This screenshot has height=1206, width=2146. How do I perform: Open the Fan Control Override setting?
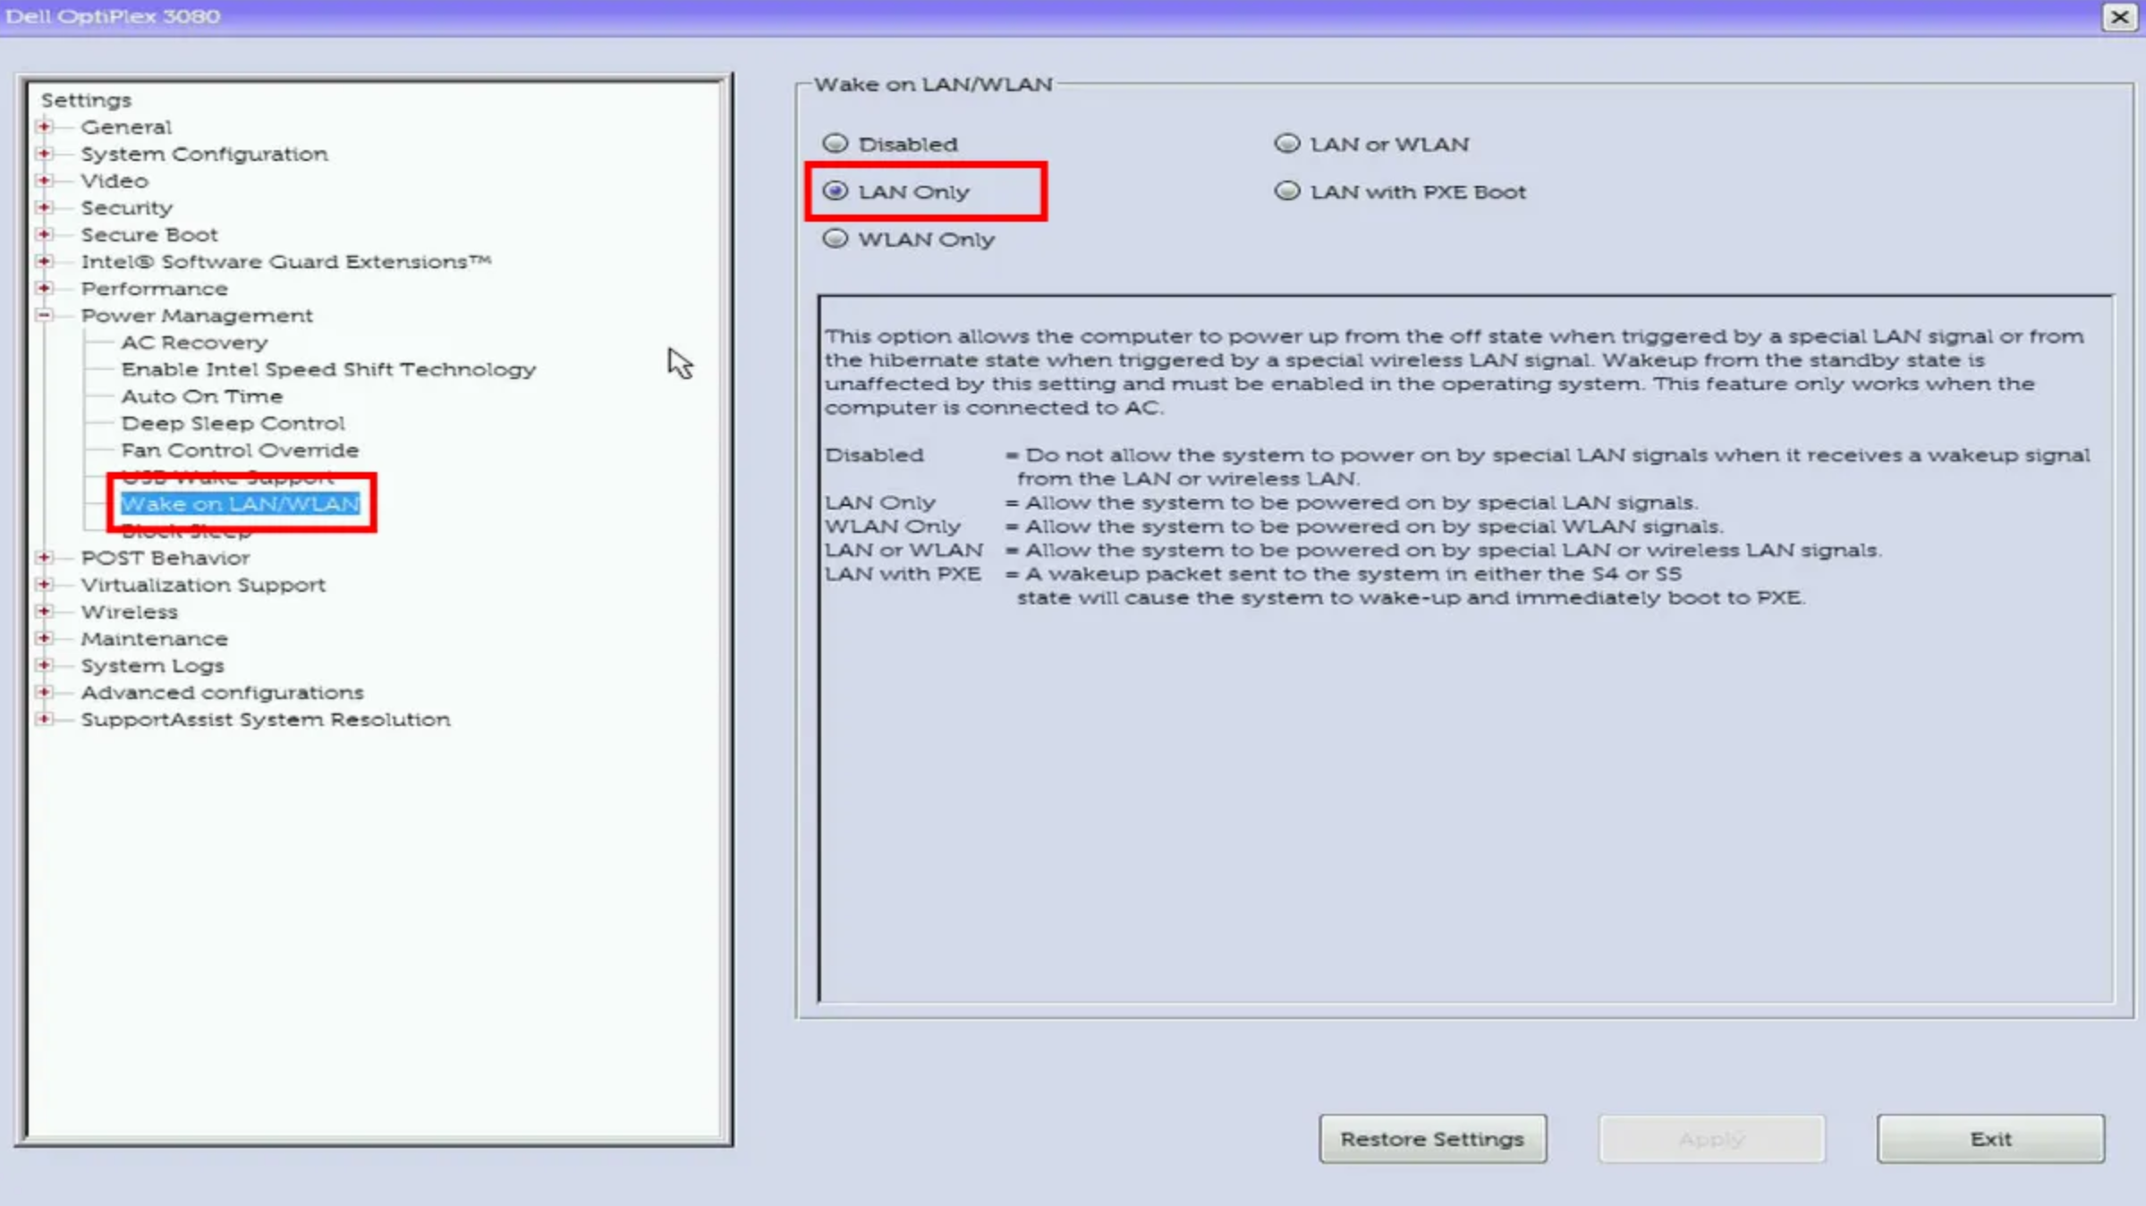point(240,450)
